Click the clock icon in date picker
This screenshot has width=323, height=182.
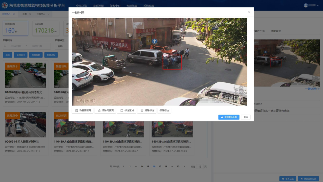click(5, 46)
